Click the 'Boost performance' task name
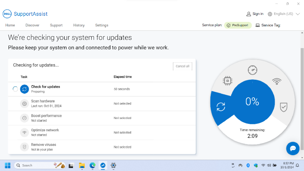This screenshot has width=304, height=171. tap(46, 116)
